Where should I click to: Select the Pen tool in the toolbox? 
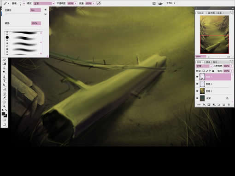(4, 77)
